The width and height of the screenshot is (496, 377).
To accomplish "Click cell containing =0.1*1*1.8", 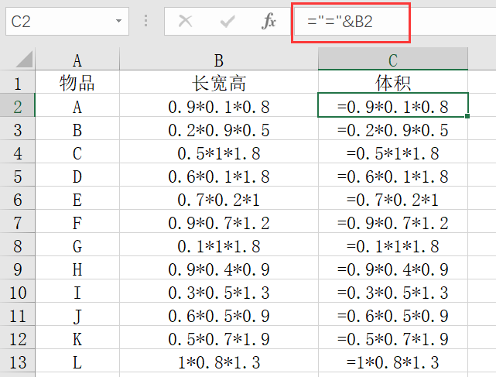I will (393, 245).
